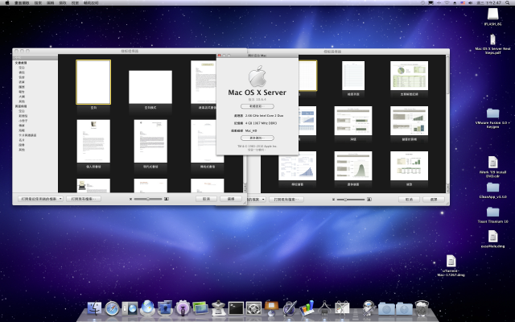The width and height of the screenshot is (515, 322).
Task: Select pie chart template in Numbers chooser
Action: tap(409, 76)
